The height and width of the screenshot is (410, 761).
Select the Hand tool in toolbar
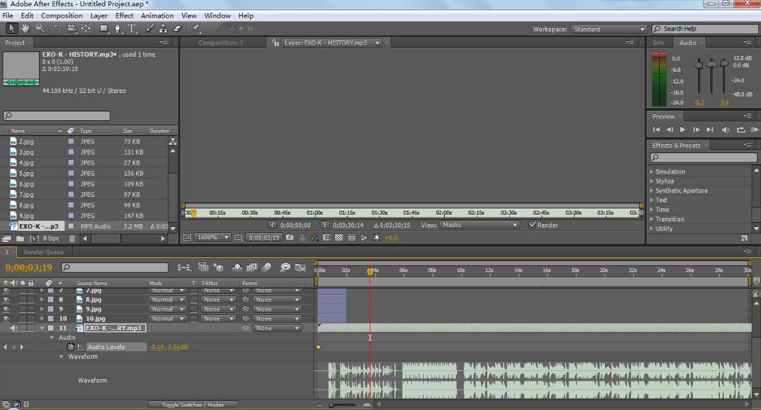click(26, 29)
